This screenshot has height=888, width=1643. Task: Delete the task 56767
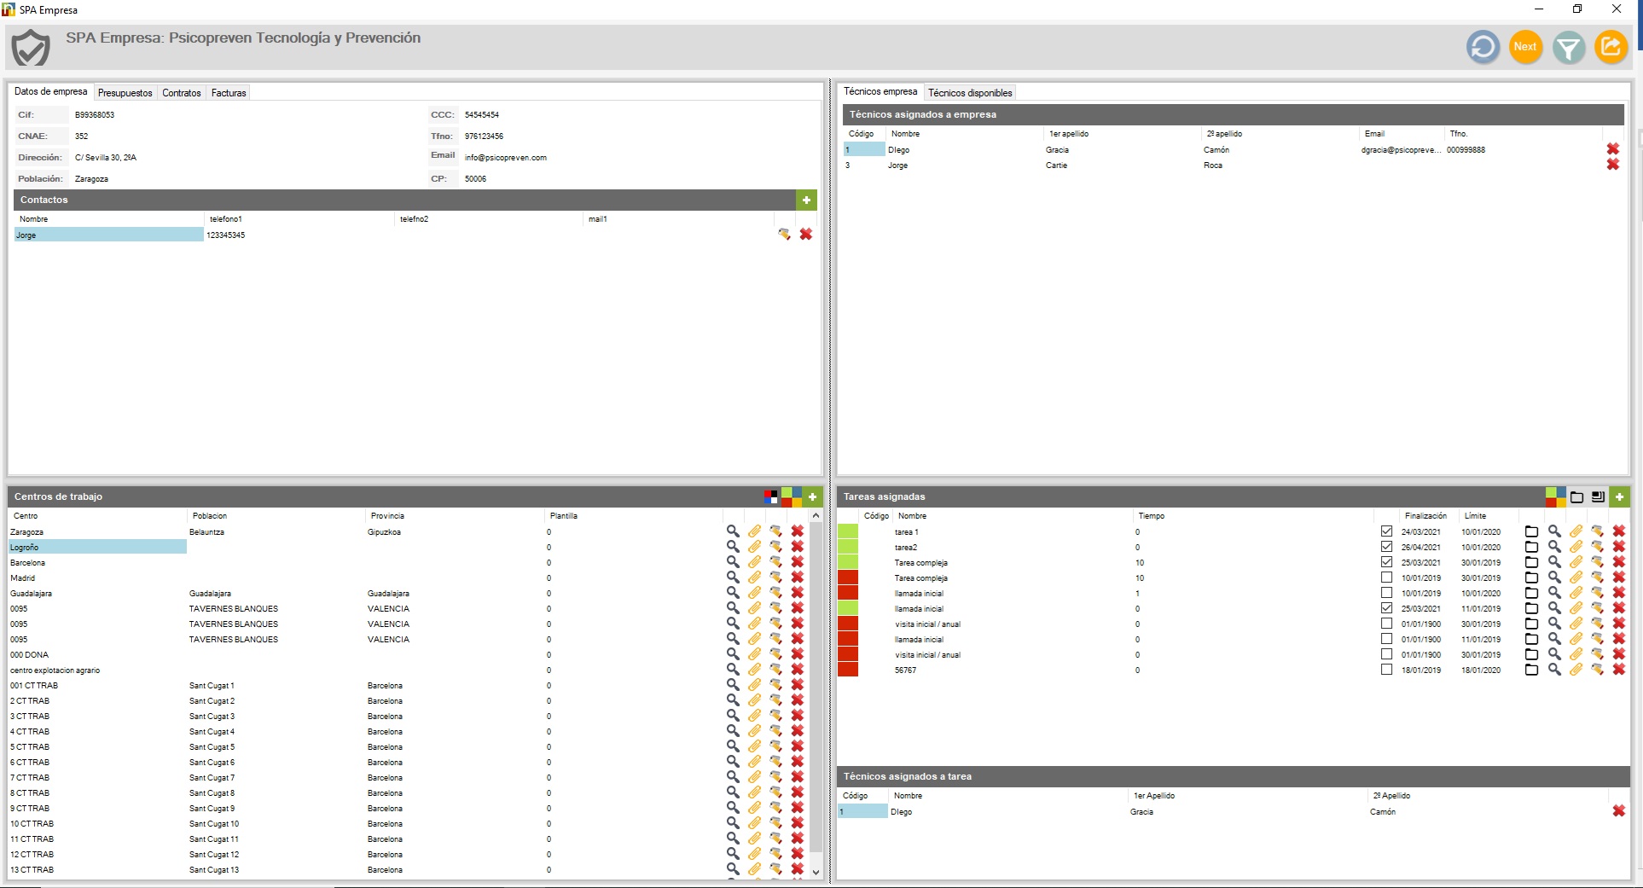point(1618,670)
